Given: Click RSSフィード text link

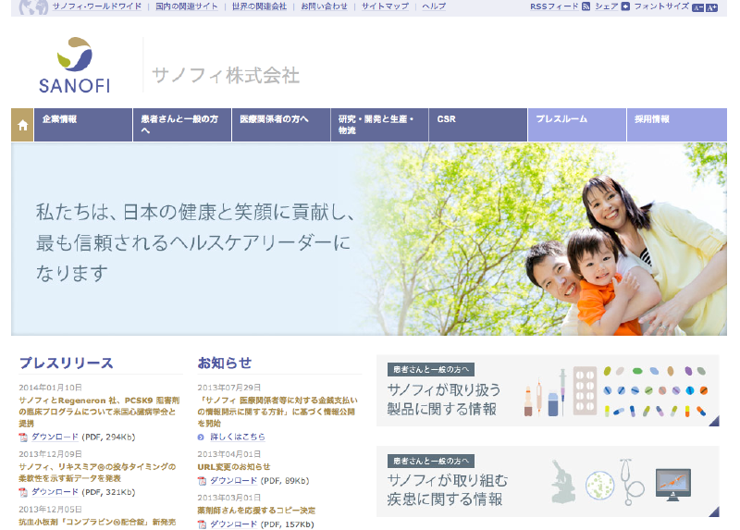Looking at the screenshot, I should click(554, 6).
